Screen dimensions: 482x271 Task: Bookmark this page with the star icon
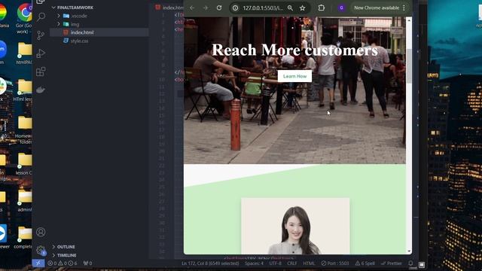(x=303, y=8)
